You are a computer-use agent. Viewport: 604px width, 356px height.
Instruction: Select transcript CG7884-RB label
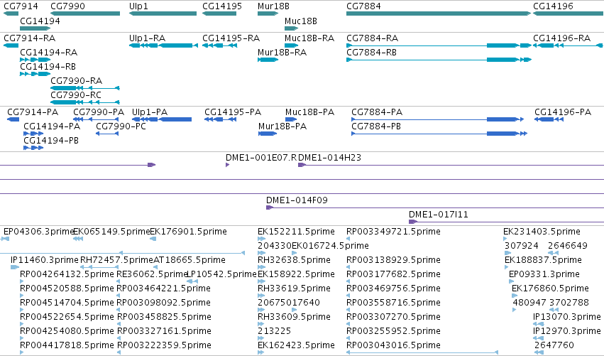(372, 53)
